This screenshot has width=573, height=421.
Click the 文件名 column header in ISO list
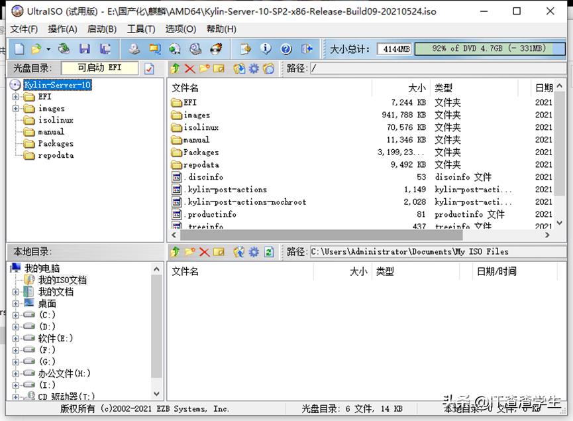[185, 88]
